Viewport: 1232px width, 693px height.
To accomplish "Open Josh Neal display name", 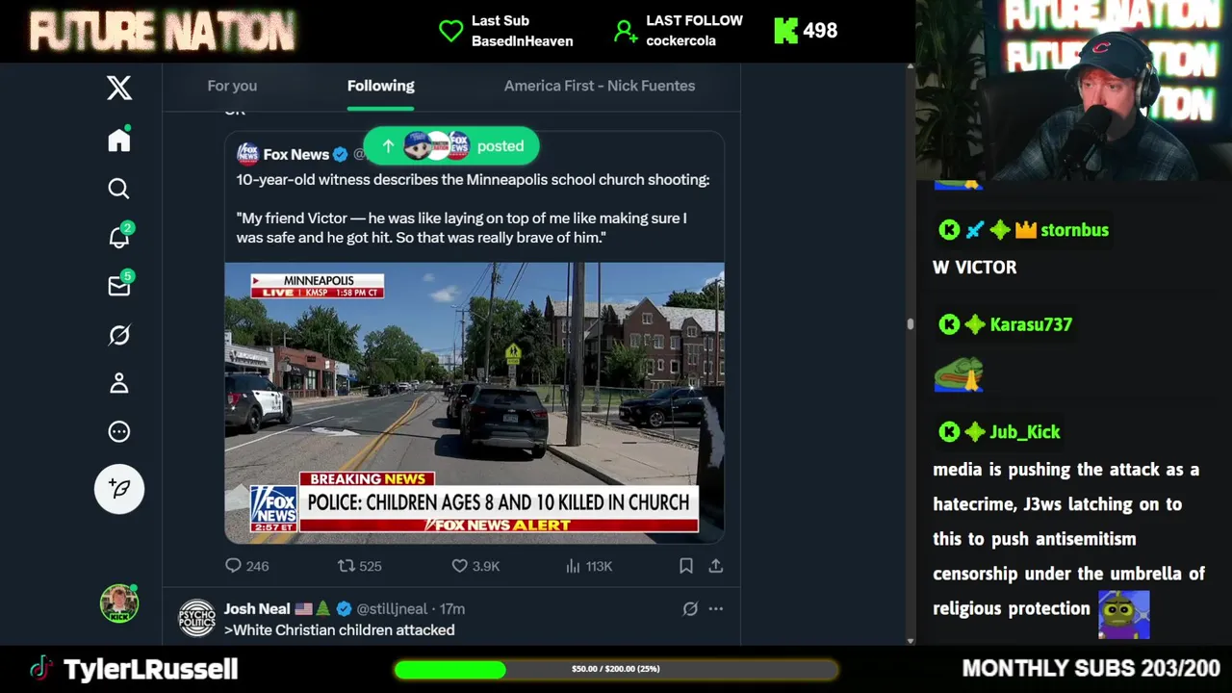I will pyautogui.click(x=257, y=608).
